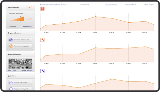Click 'Перекрыть горячую воду' button
The width and height of the screenshot is (160, 92).
pyautogui.click(x=20, y=46)
